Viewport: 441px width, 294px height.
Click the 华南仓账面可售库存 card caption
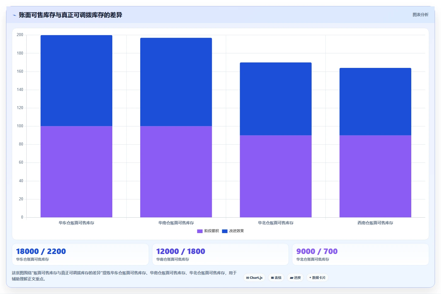(173, 259)
